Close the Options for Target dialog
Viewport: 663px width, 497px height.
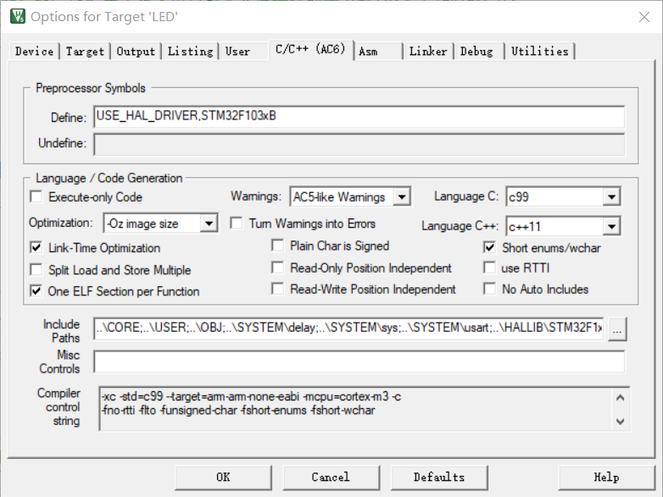[644, 17]
